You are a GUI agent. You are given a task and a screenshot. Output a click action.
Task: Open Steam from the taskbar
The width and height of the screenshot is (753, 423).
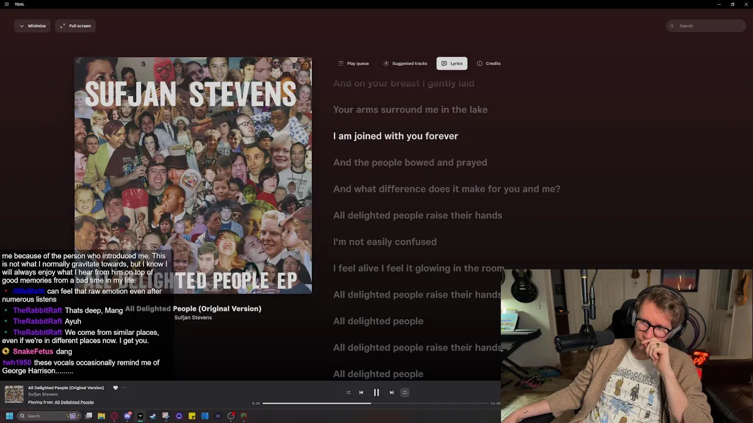click(x=153, y=416)
